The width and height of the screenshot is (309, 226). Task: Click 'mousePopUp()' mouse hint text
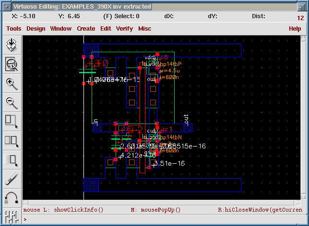(161, 210)
